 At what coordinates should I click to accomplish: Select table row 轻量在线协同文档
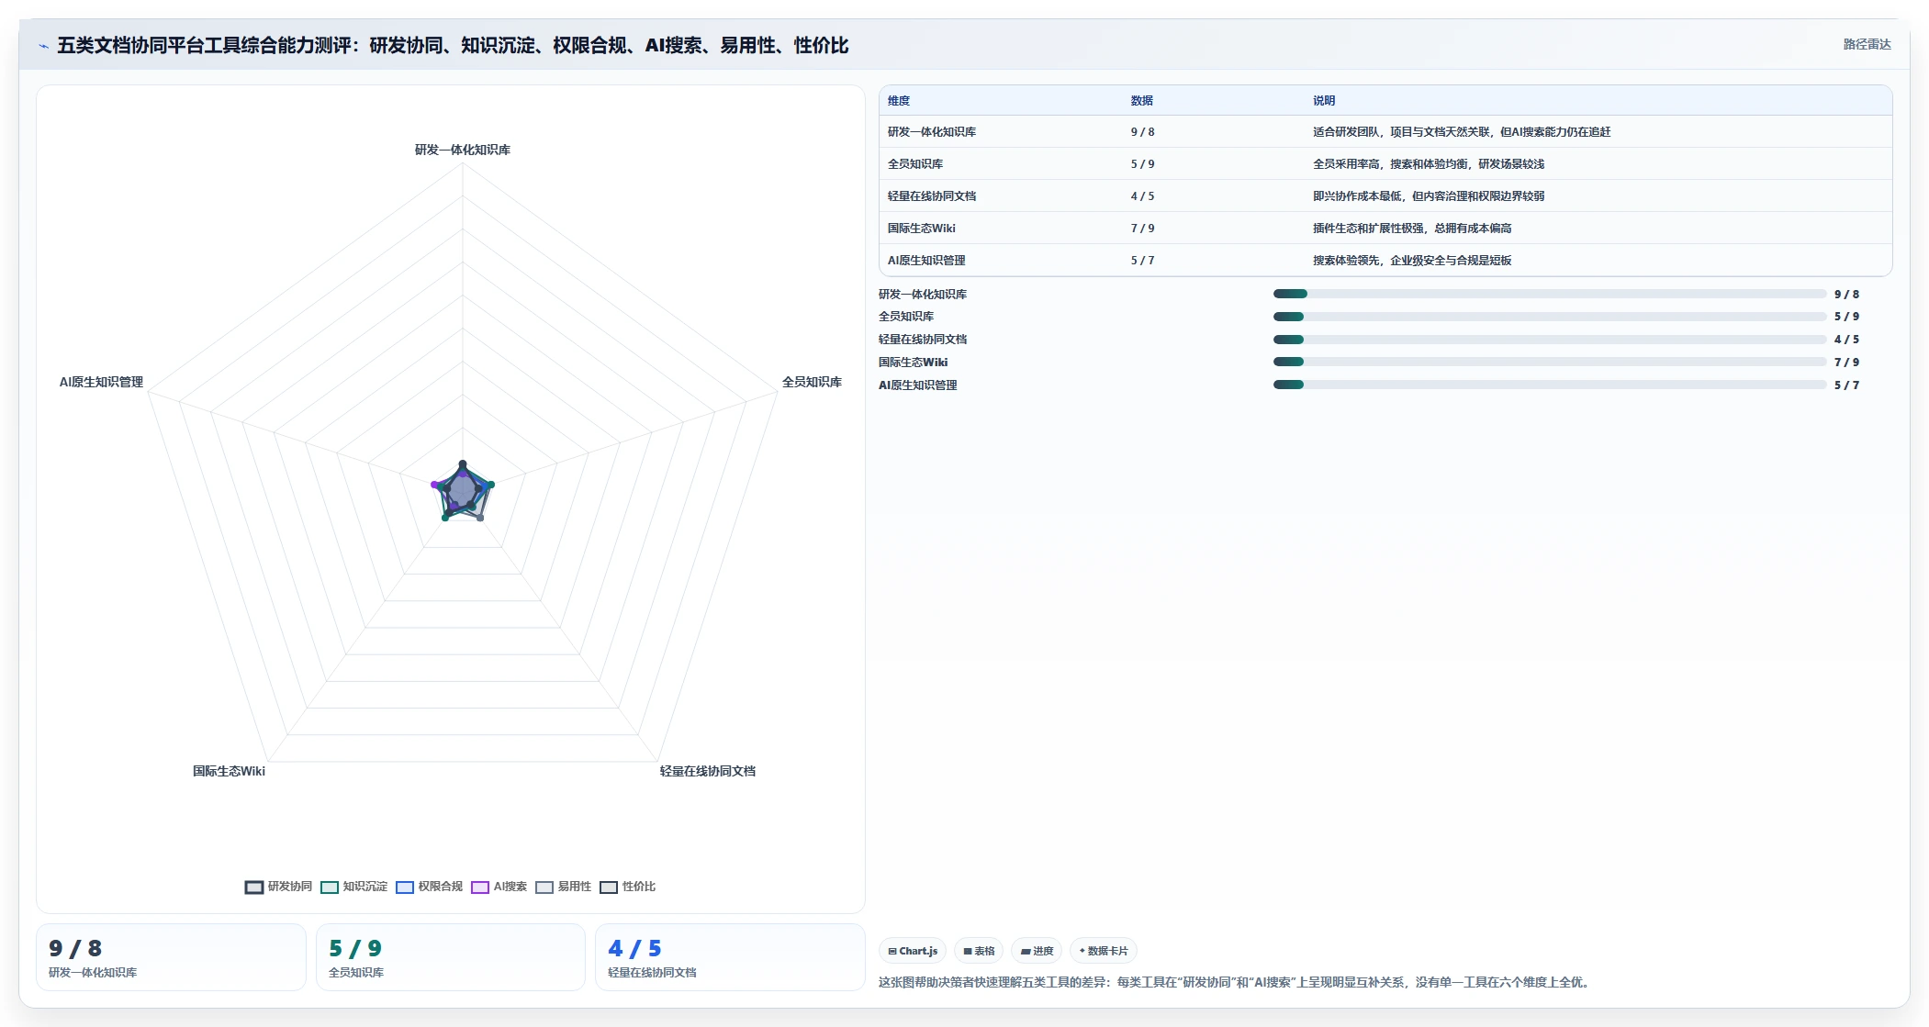[x=1385, y=196]
